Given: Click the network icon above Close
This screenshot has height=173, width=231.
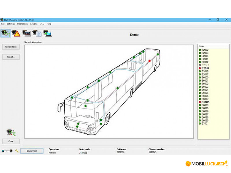Looking at the screenshot, I should (11, 132).
